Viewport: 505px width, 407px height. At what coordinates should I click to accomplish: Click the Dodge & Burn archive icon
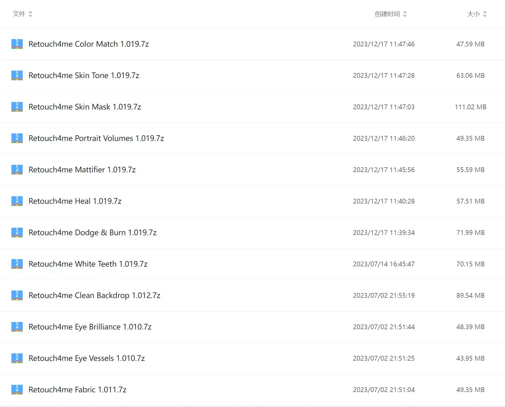[17, 233]
